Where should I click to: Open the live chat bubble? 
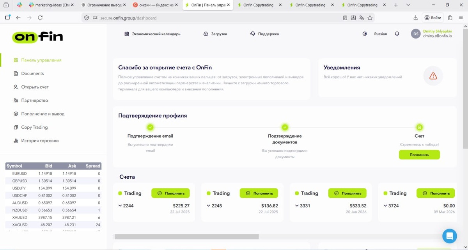tap(450, 236)
